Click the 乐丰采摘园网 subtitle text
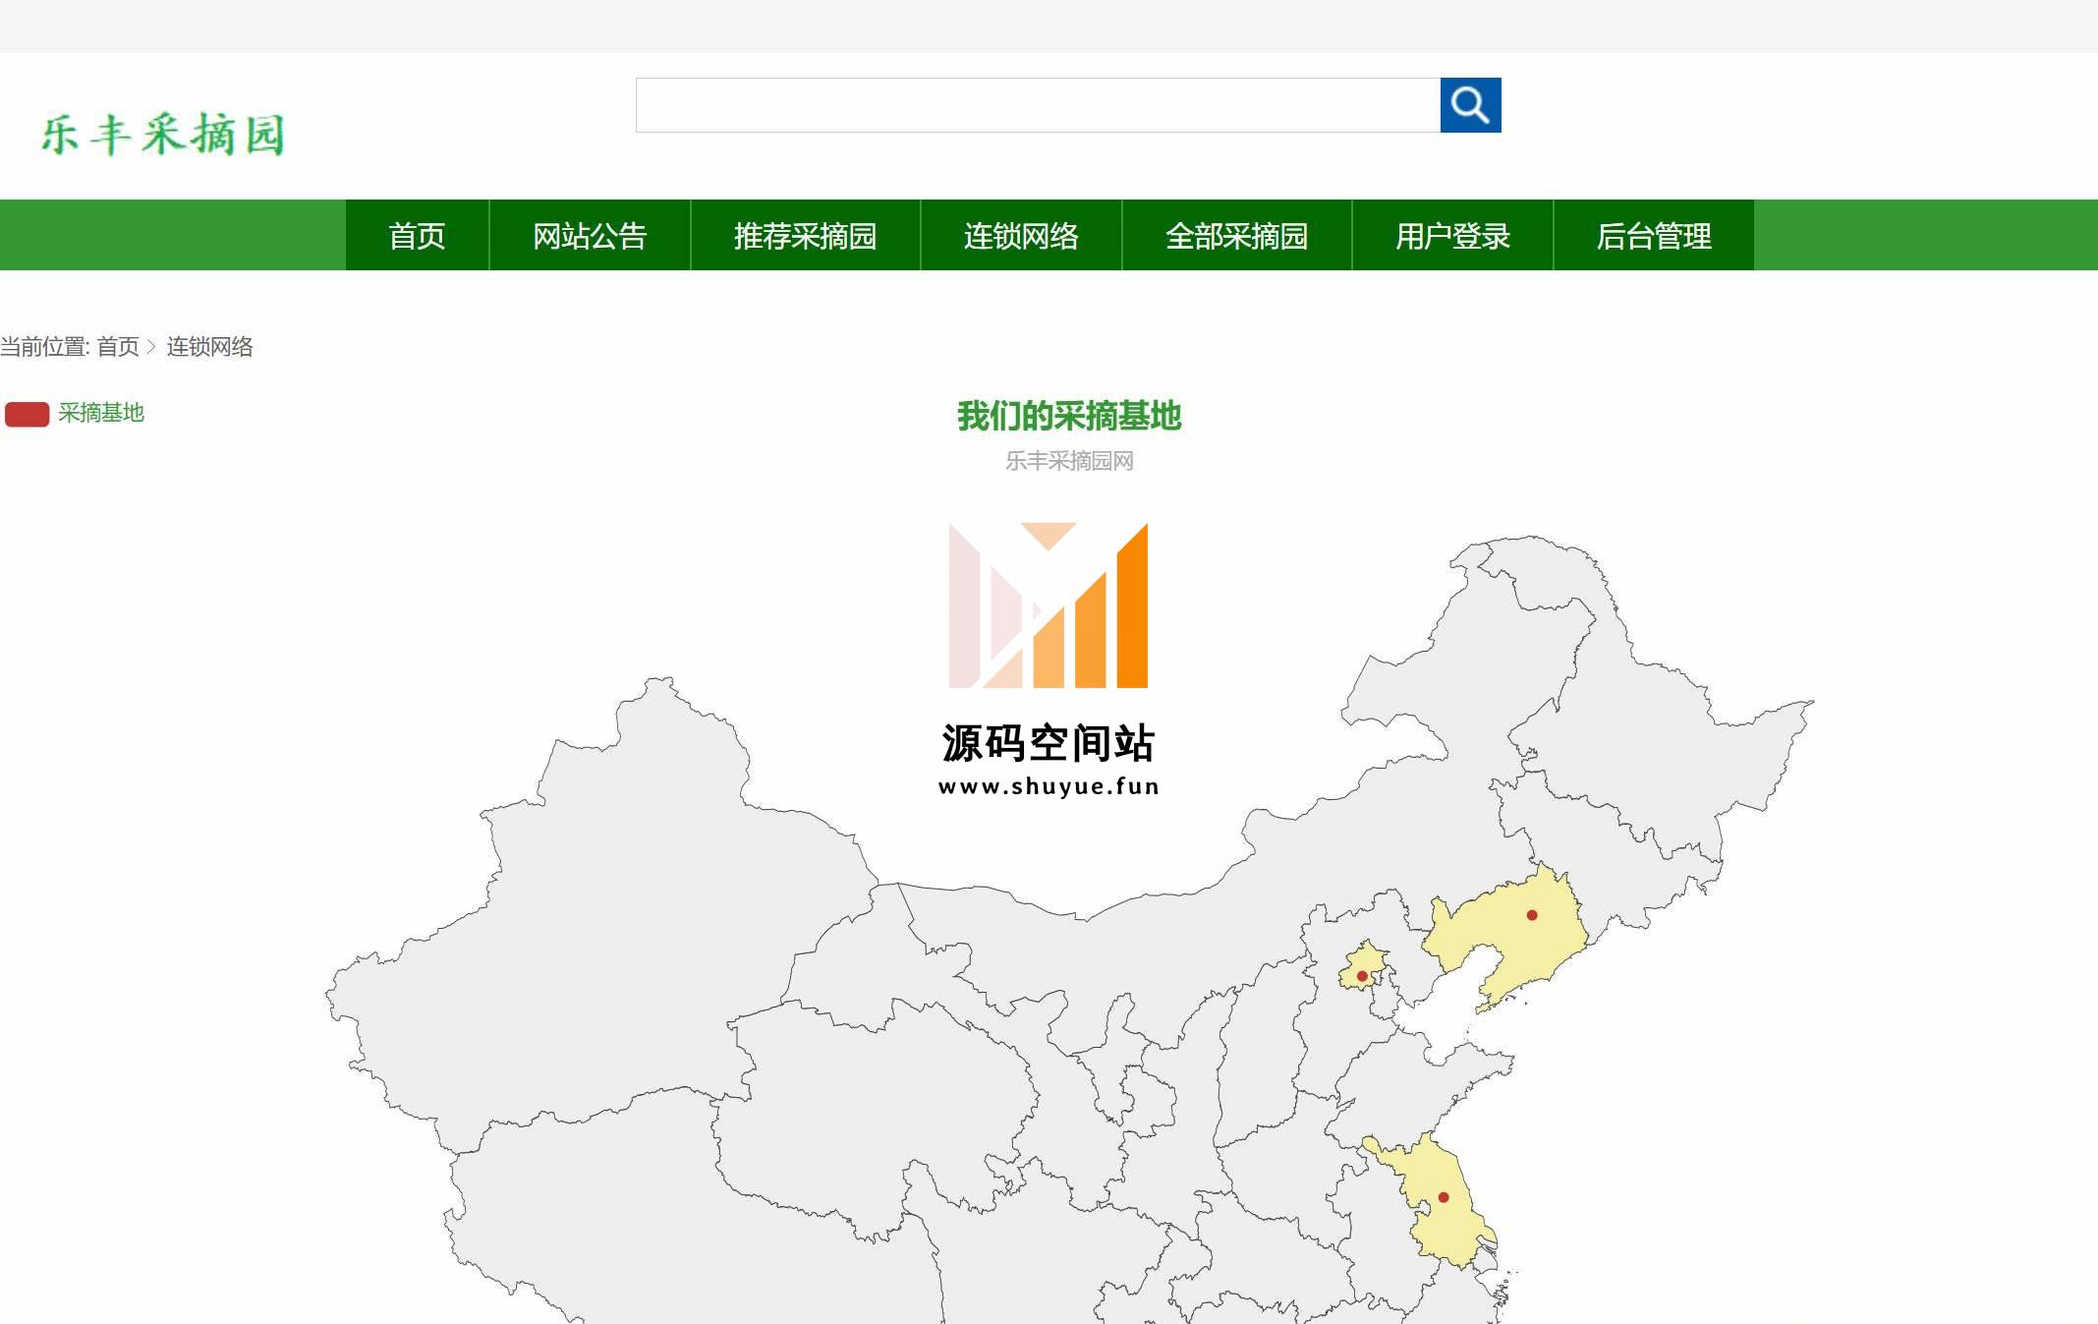Viewport: 2098px width, 1324px height. point(1069,461)
